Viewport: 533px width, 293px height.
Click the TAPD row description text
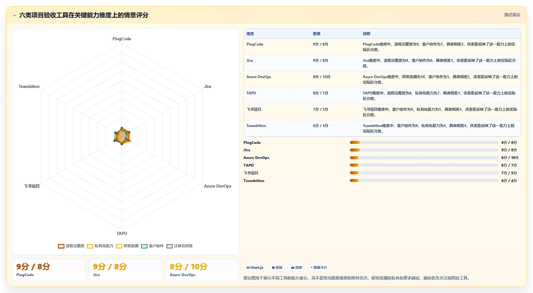click(x=439, y=96)
